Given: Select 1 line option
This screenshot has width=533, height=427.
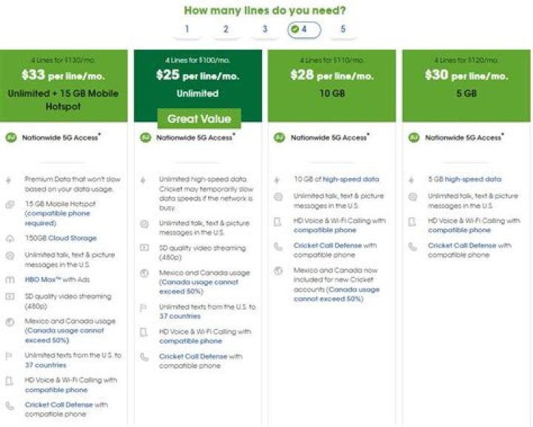Looking at the screenshot, I should tap(187, 30).
